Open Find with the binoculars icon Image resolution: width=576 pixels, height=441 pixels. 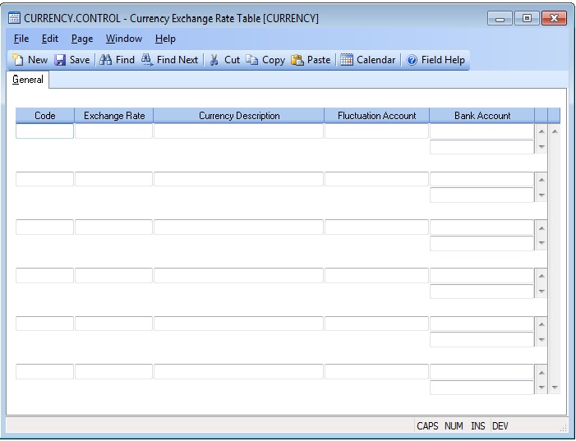tap(105, 60)
